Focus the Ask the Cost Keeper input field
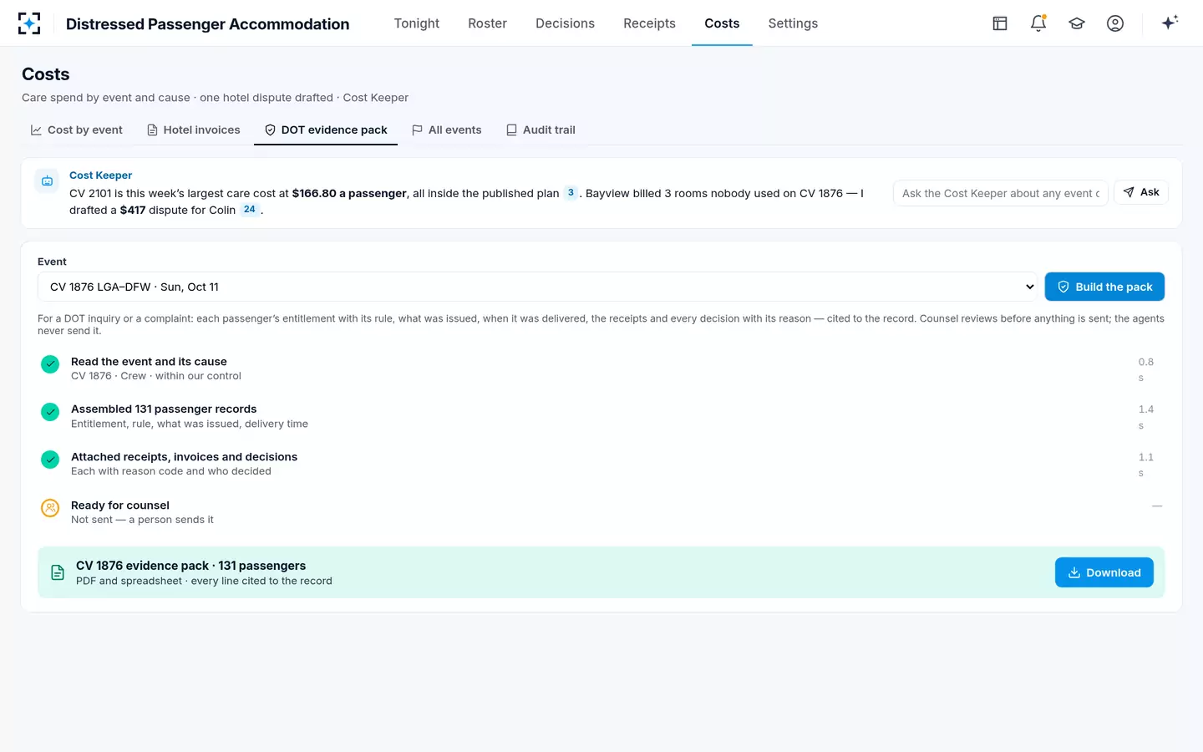The height and width of the screenshot is (752, 1203). 1000,193
